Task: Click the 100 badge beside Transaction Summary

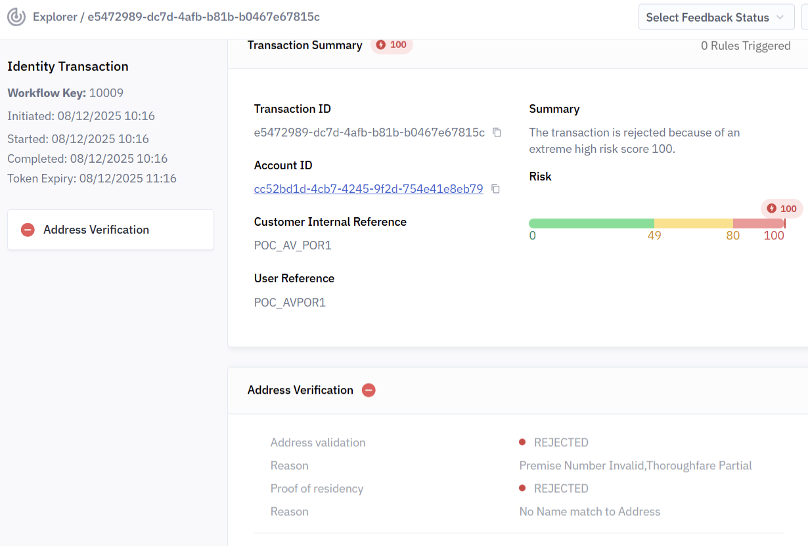Action: pos(392,45)
